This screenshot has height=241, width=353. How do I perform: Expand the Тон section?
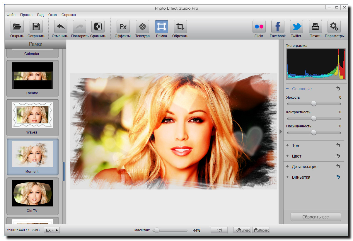click(287, 145)
